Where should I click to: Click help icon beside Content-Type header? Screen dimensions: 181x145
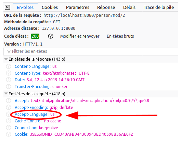coord(9,73)
